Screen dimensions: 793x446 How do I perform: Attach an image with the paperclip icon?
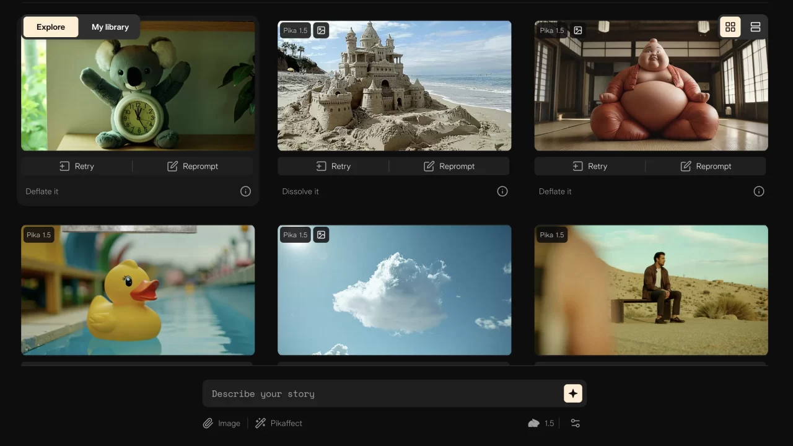pos(221,423)
